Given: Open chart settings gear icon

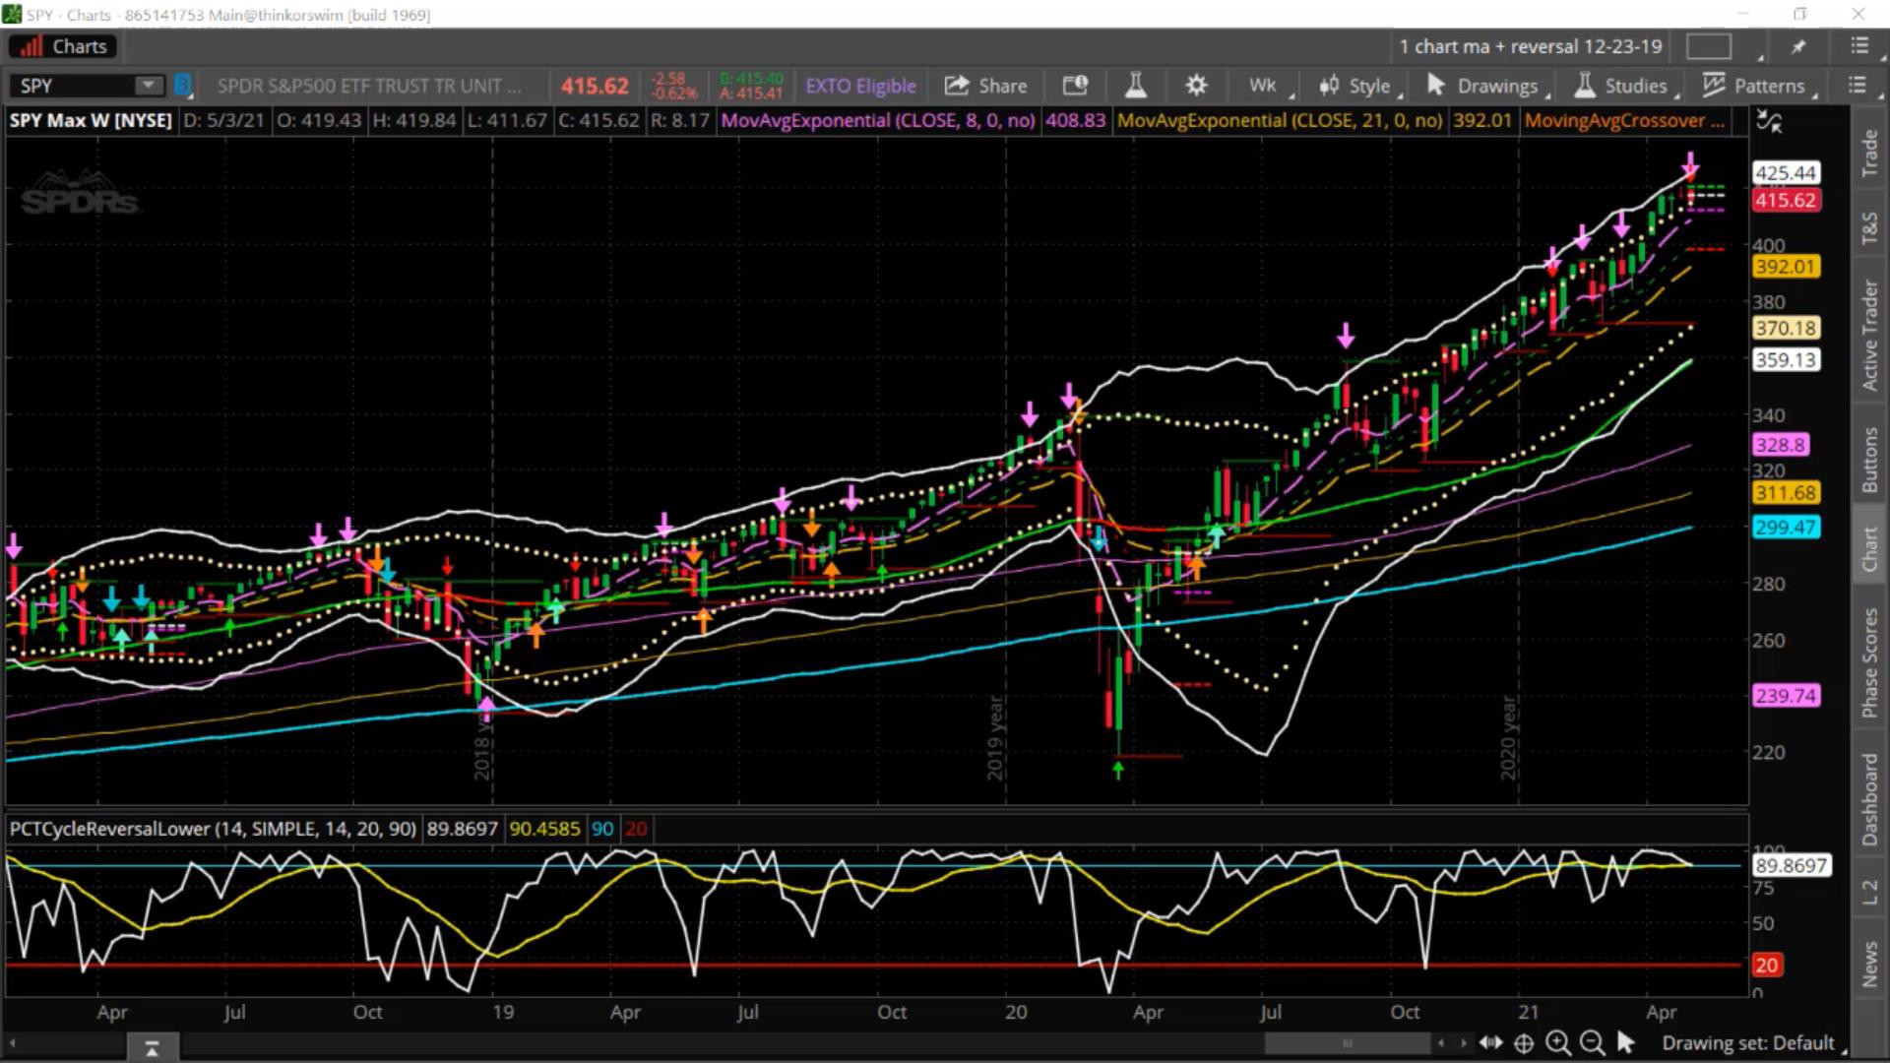Looking at the screenshot, I should (x=1196, y=86).
